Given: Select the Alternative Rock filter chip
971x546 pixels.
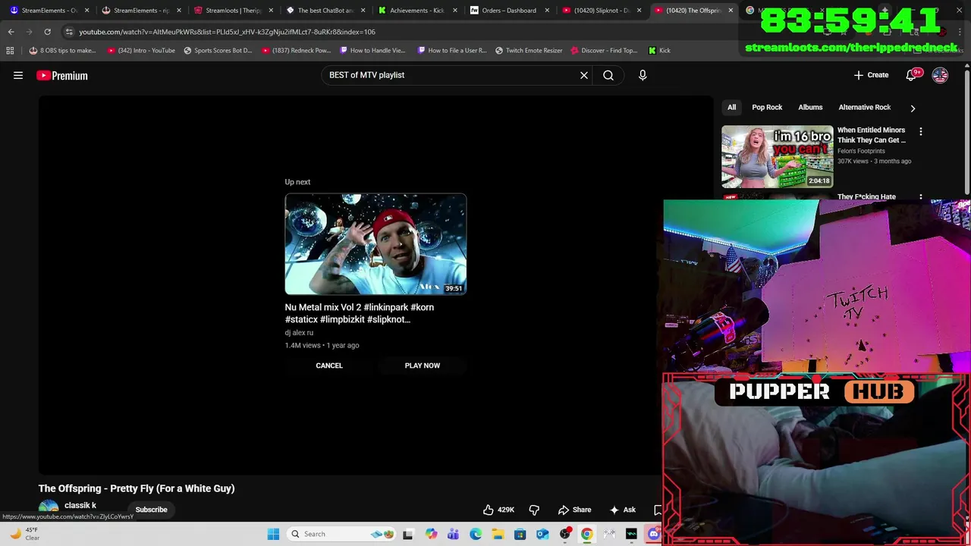Looking at the screenshot, I should [865, 107].
